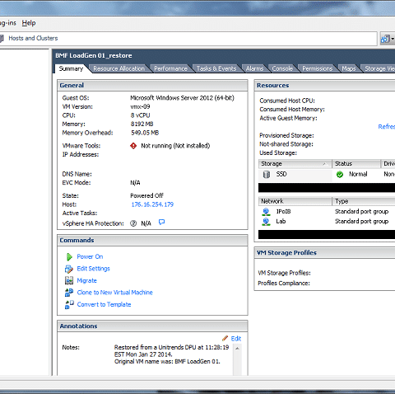Image resolution: width=395 pixels, height=394 pixels.
Task: Click the Power On green play icon
Action: point(69,257)
